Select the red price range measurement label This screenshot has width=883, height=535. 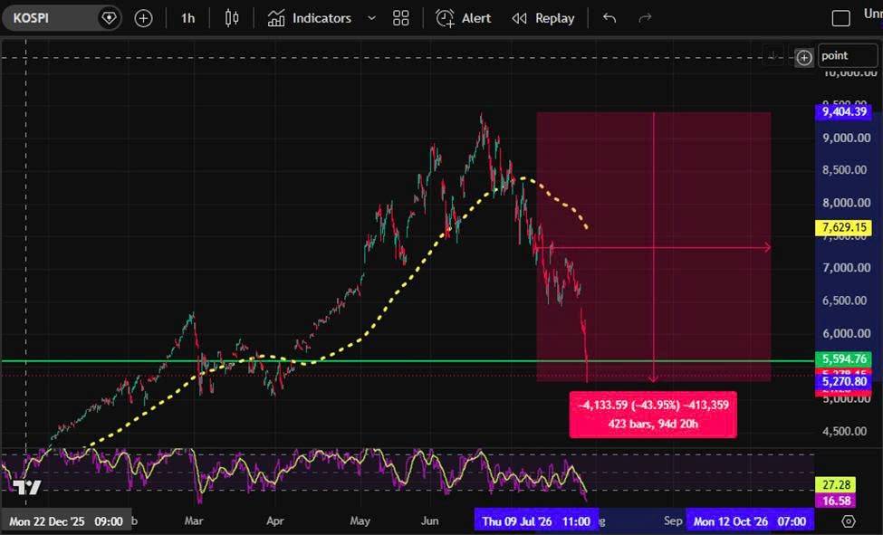point(653,415)
